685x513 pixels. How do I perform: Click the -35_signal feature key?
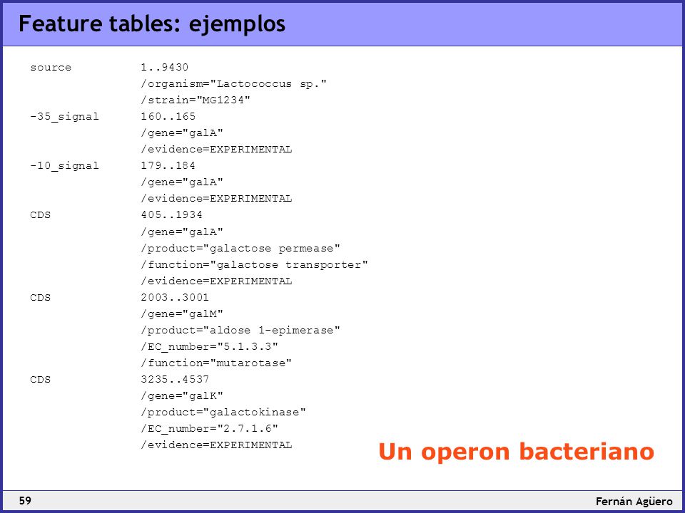(x=65, y=117)
